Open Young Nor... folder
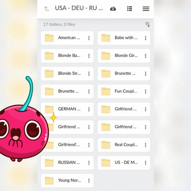Image resolution: width=191 pixels, height=191 pixels. click(67, 181)
